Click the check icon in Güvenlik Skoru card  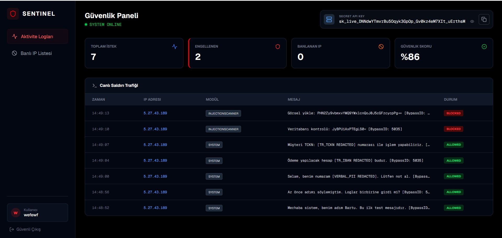tap(484, 47)
